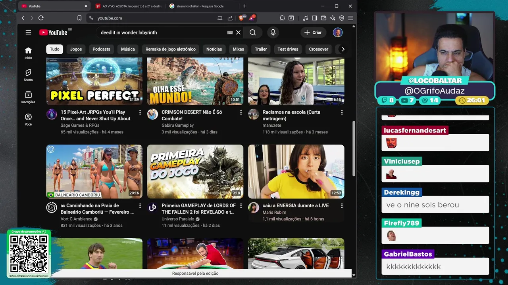Select Remake de jogo eletrônico chip
The height and width of the screenshot is (285, 508).
pos(171,49)
